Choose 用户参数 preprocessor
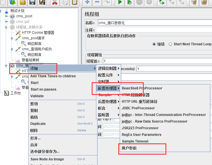Image resolution: width=212 pixels, height=165 pixels. [165, 148]
